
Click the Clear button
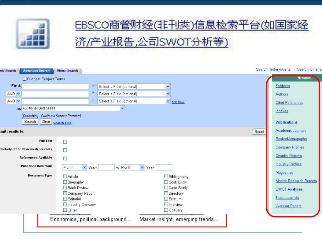pyautogui.click(x=46, y=122)
